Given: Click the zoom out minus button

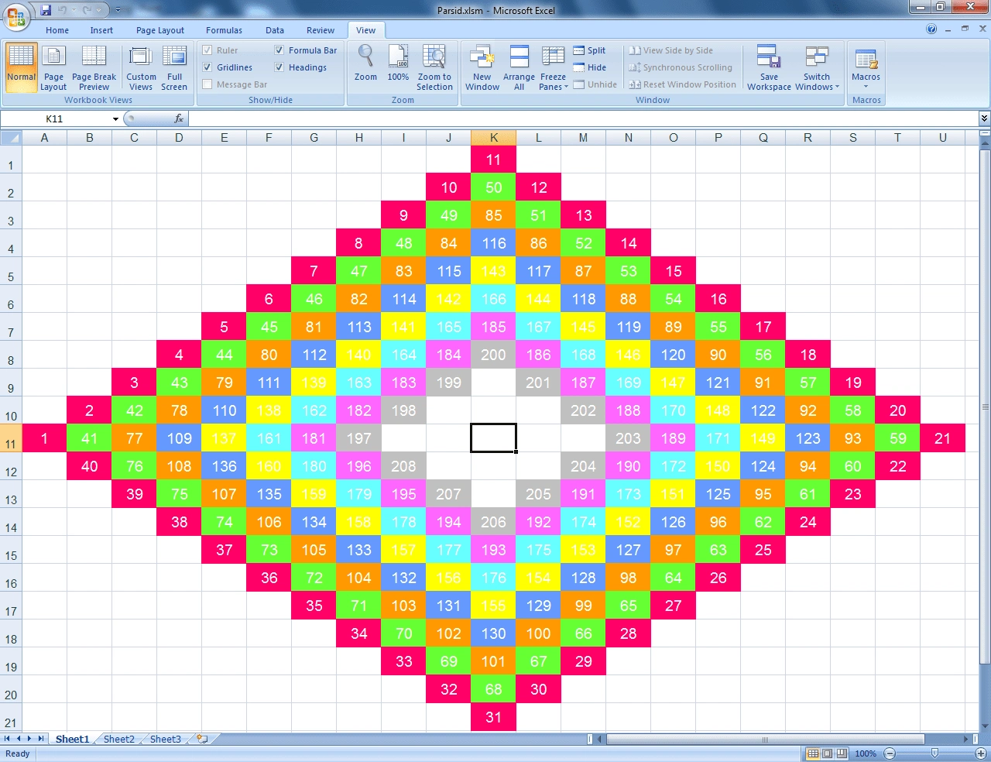Looking at the screenshot, I should [x=890, y=753].
